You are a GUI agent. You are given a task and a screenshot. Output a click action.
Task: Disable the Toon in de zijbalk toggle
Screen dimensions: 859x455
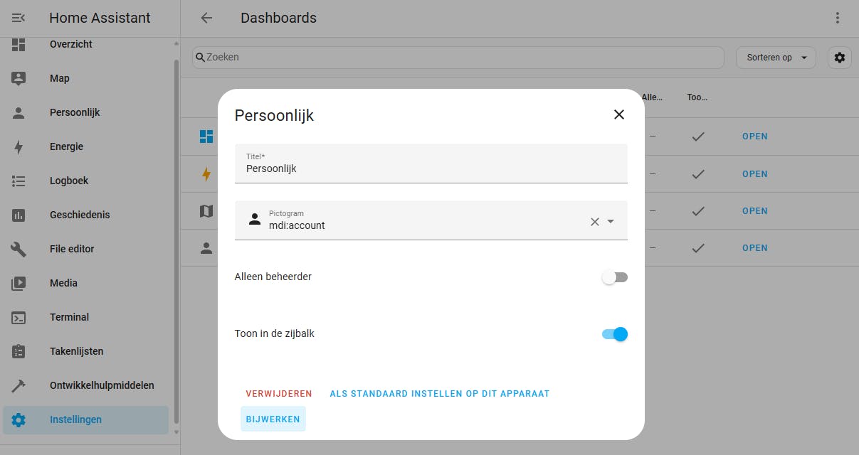pyautogui.click(x=614, y=334)
